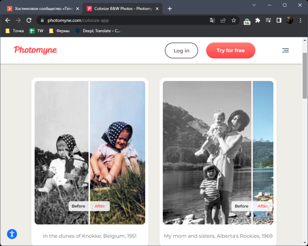This screenshot has width=308, height=246.
Task: Open the Chrome profile avatar
Action: tap(290, 20)
